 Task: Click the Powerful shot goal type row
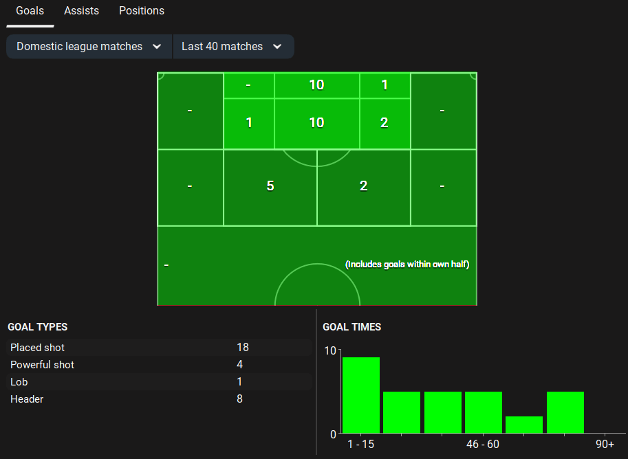[158, 365]
